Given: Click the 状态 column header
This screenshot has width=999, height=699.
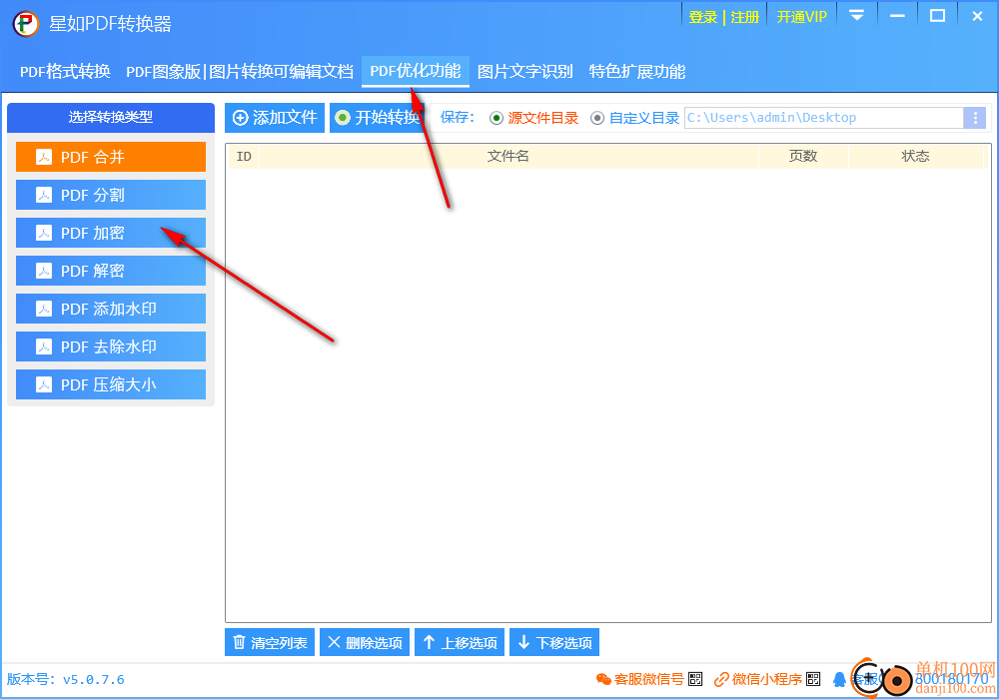Looking at the screenshot, I should [915, 156].
